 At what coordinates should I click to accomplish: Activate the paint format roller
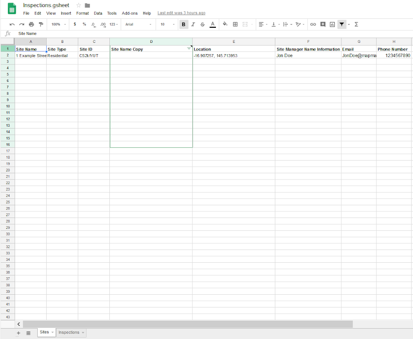click(x=41, y=24)
